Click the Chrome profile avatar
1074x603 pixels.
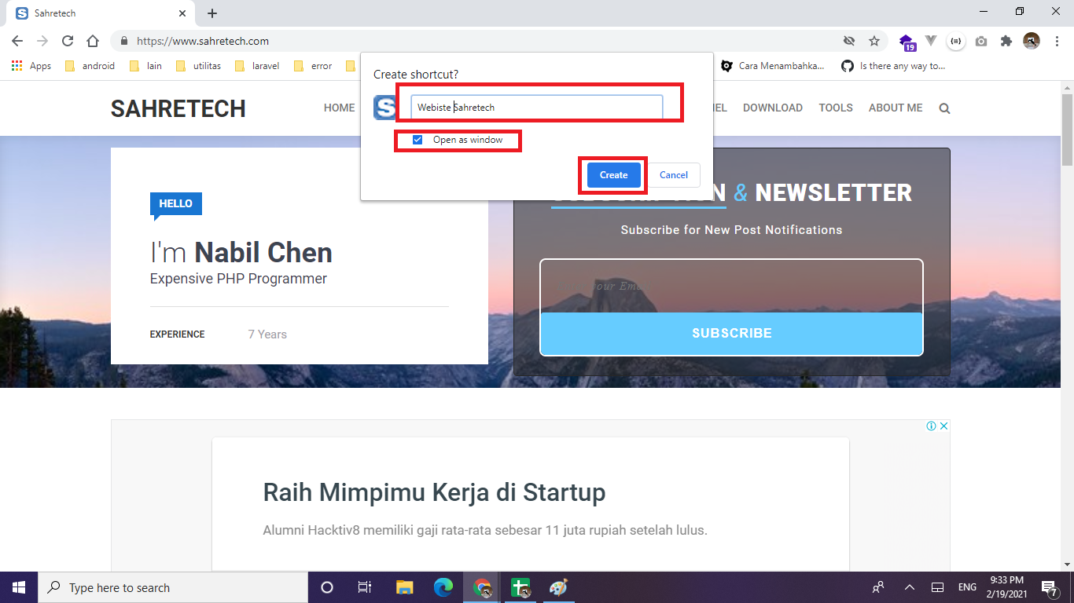1032,40
